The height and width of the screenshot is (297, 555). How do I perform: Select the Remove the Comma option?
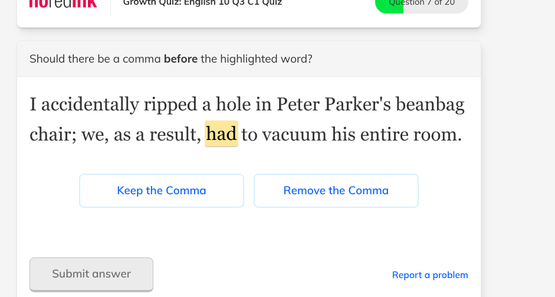coord(336,191)
